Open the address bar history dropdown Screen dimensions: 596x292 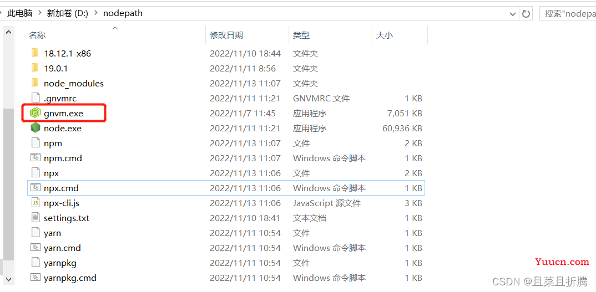point(513,14)
